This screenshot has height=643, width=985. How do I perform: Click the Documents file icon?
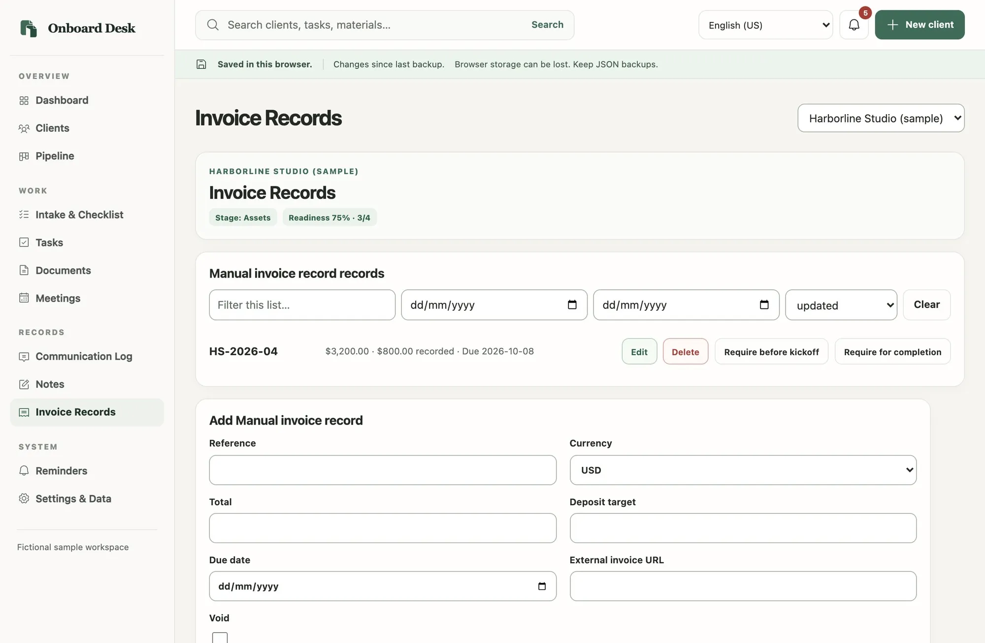coord(24,270)
